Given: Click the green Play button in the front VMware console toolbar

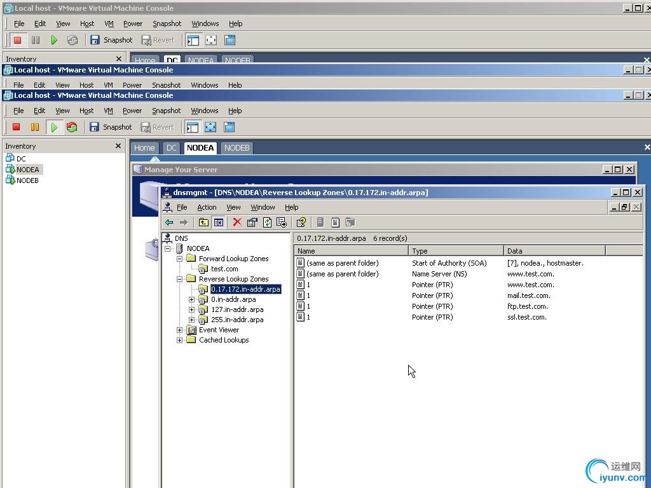Looking at the screenshot, I should [x=54, y=127].
